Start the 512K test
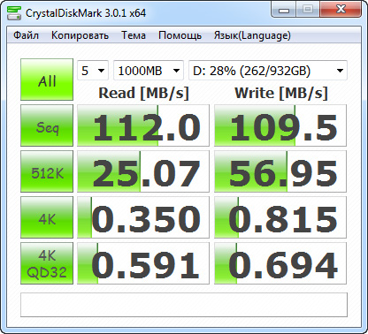This screenshot has height=334, width=368. point(47,171)
